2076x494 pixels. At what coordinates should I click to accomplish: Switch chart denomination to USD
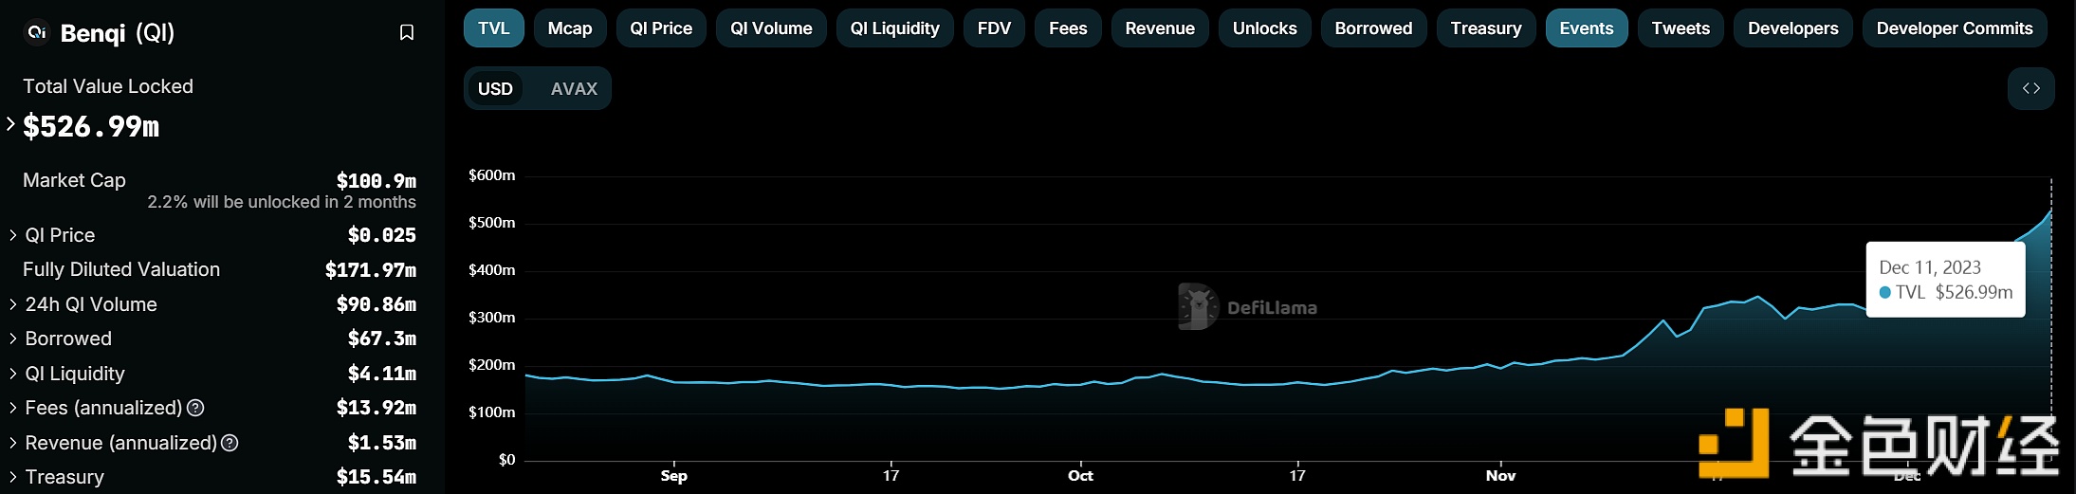[495, 88]
